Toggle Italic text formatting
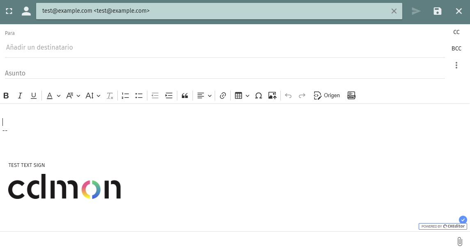 [20, 96]
